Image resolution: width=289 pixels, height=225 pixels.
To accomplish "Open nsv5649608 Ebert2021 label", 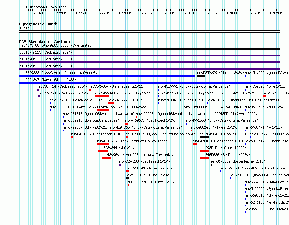I will (x=266, y=107).
